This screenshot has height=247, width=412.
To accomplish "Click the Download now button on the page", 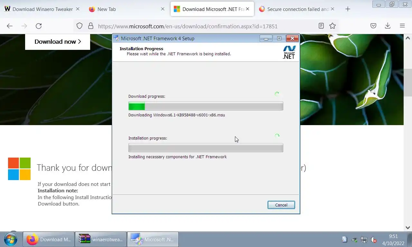I will (x=58, y=41).
